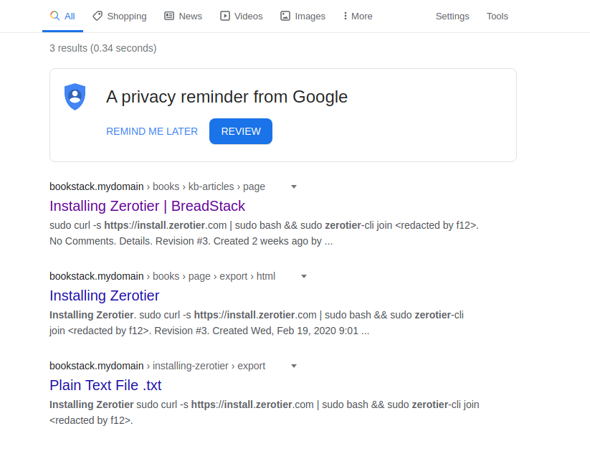Expand the options arrow for Plain Text File result

point(293,366)
